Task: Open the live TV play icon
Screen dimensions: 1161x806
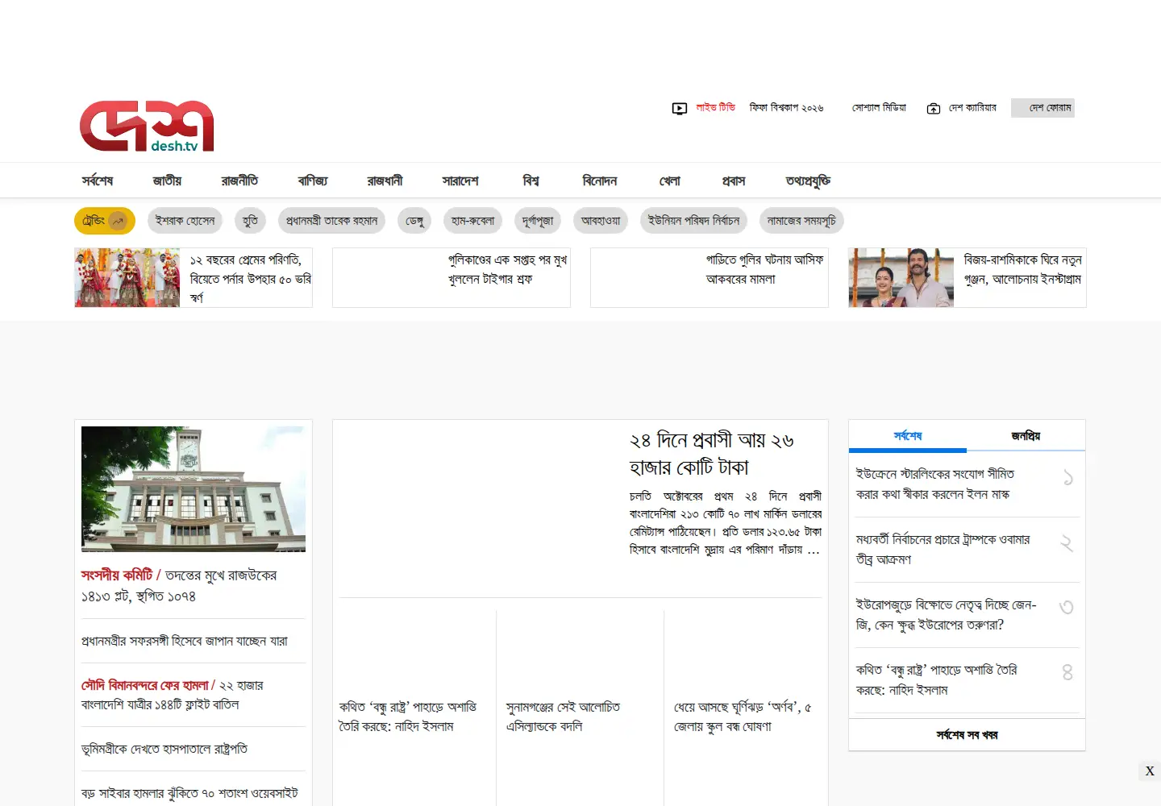Action: click(680, 108)
